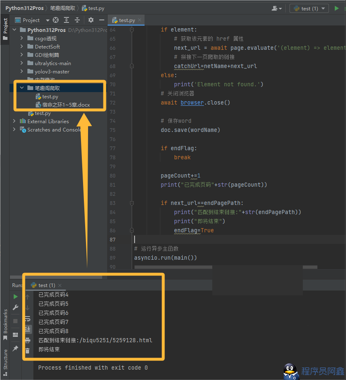Collapse the 笔趣阁爬取 folder arrow

click(22, 88)
